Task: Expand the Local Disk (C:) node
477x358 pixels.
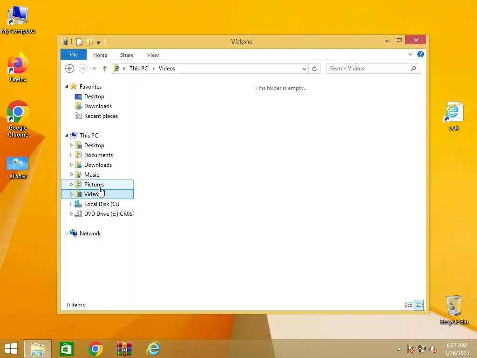Action: pos(71,204)
